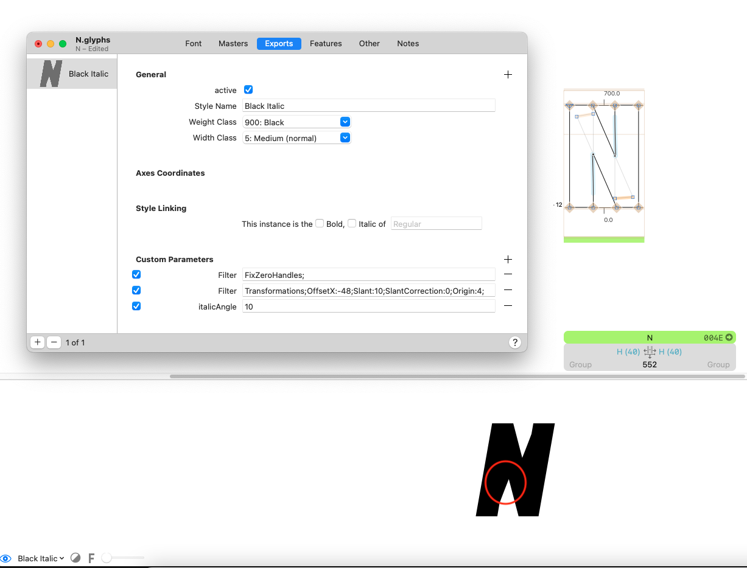Click the eye preview icon in bottom bar
Image resolution: width=747 pixels, height=568 pixels.
tap(6, 558)
